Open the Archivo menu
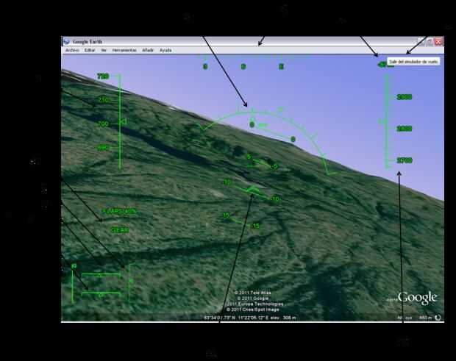This screenshot has height=361, width=456. (x=72, y=50)
